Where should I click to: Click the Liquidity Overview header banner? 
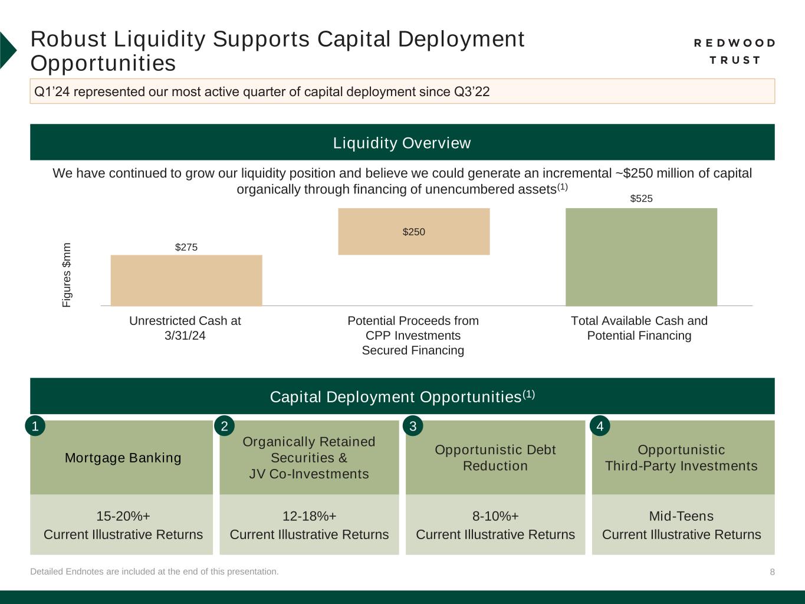click(402, 142)
